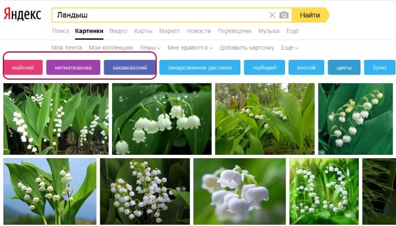Image resolution: width=396 pixels, height=226 pixels.
Task: Go to the Музыка tab
Action: point(269,31)
